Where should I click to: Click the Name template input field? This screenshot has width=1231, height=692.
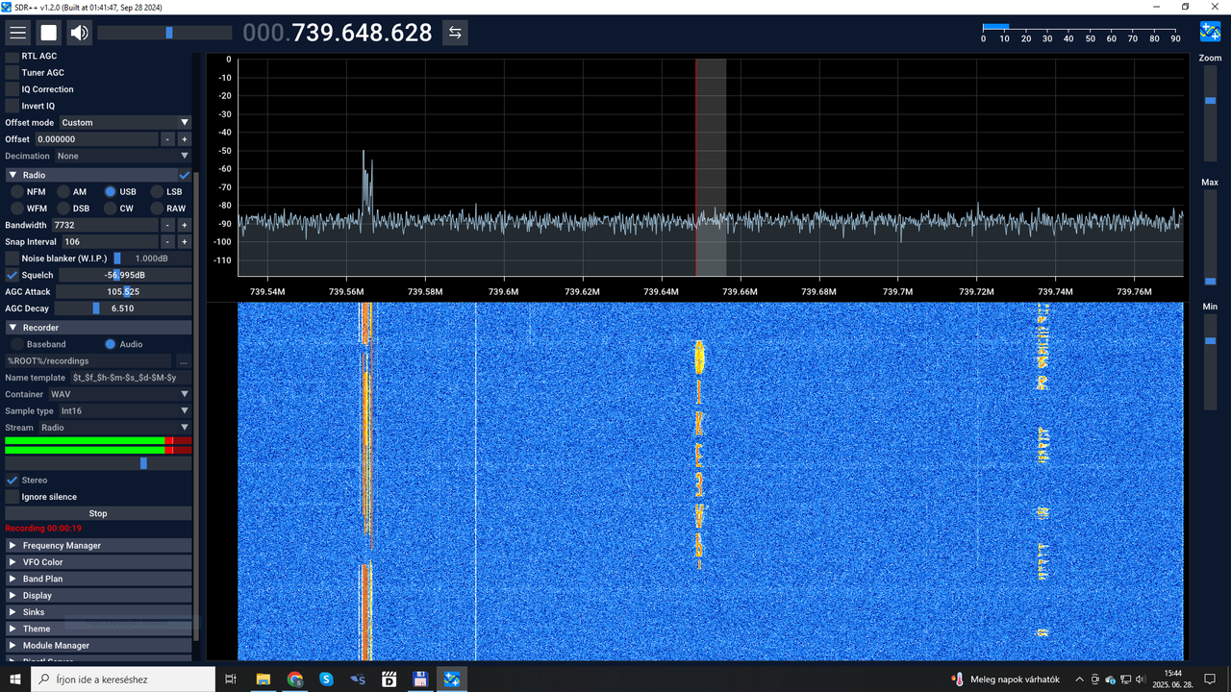tap(130, 378)
